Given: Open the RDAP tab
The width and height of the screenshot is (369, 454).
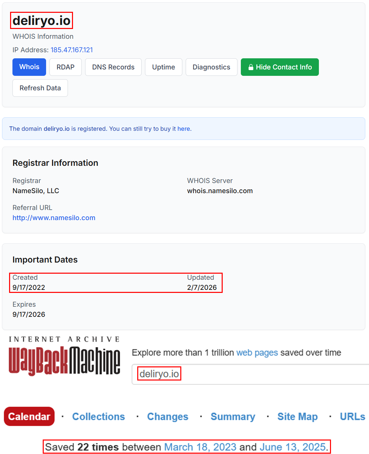Looking at the screenshot, I should pos(65,67).
